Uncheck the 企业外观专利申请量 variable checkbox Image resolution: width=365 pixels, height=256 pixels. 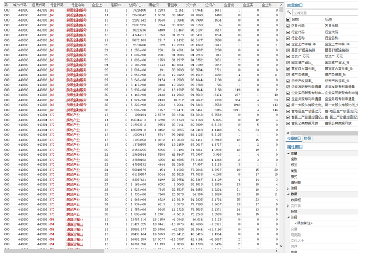tap(288, 99)
